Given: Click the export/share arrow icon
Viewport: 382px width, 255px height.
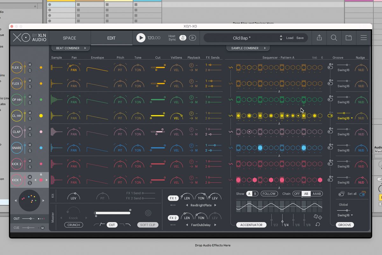Looking at the screenshot, I should click(319, 38).
